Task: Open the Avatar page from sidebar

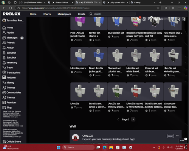Action: pos(8,48)
